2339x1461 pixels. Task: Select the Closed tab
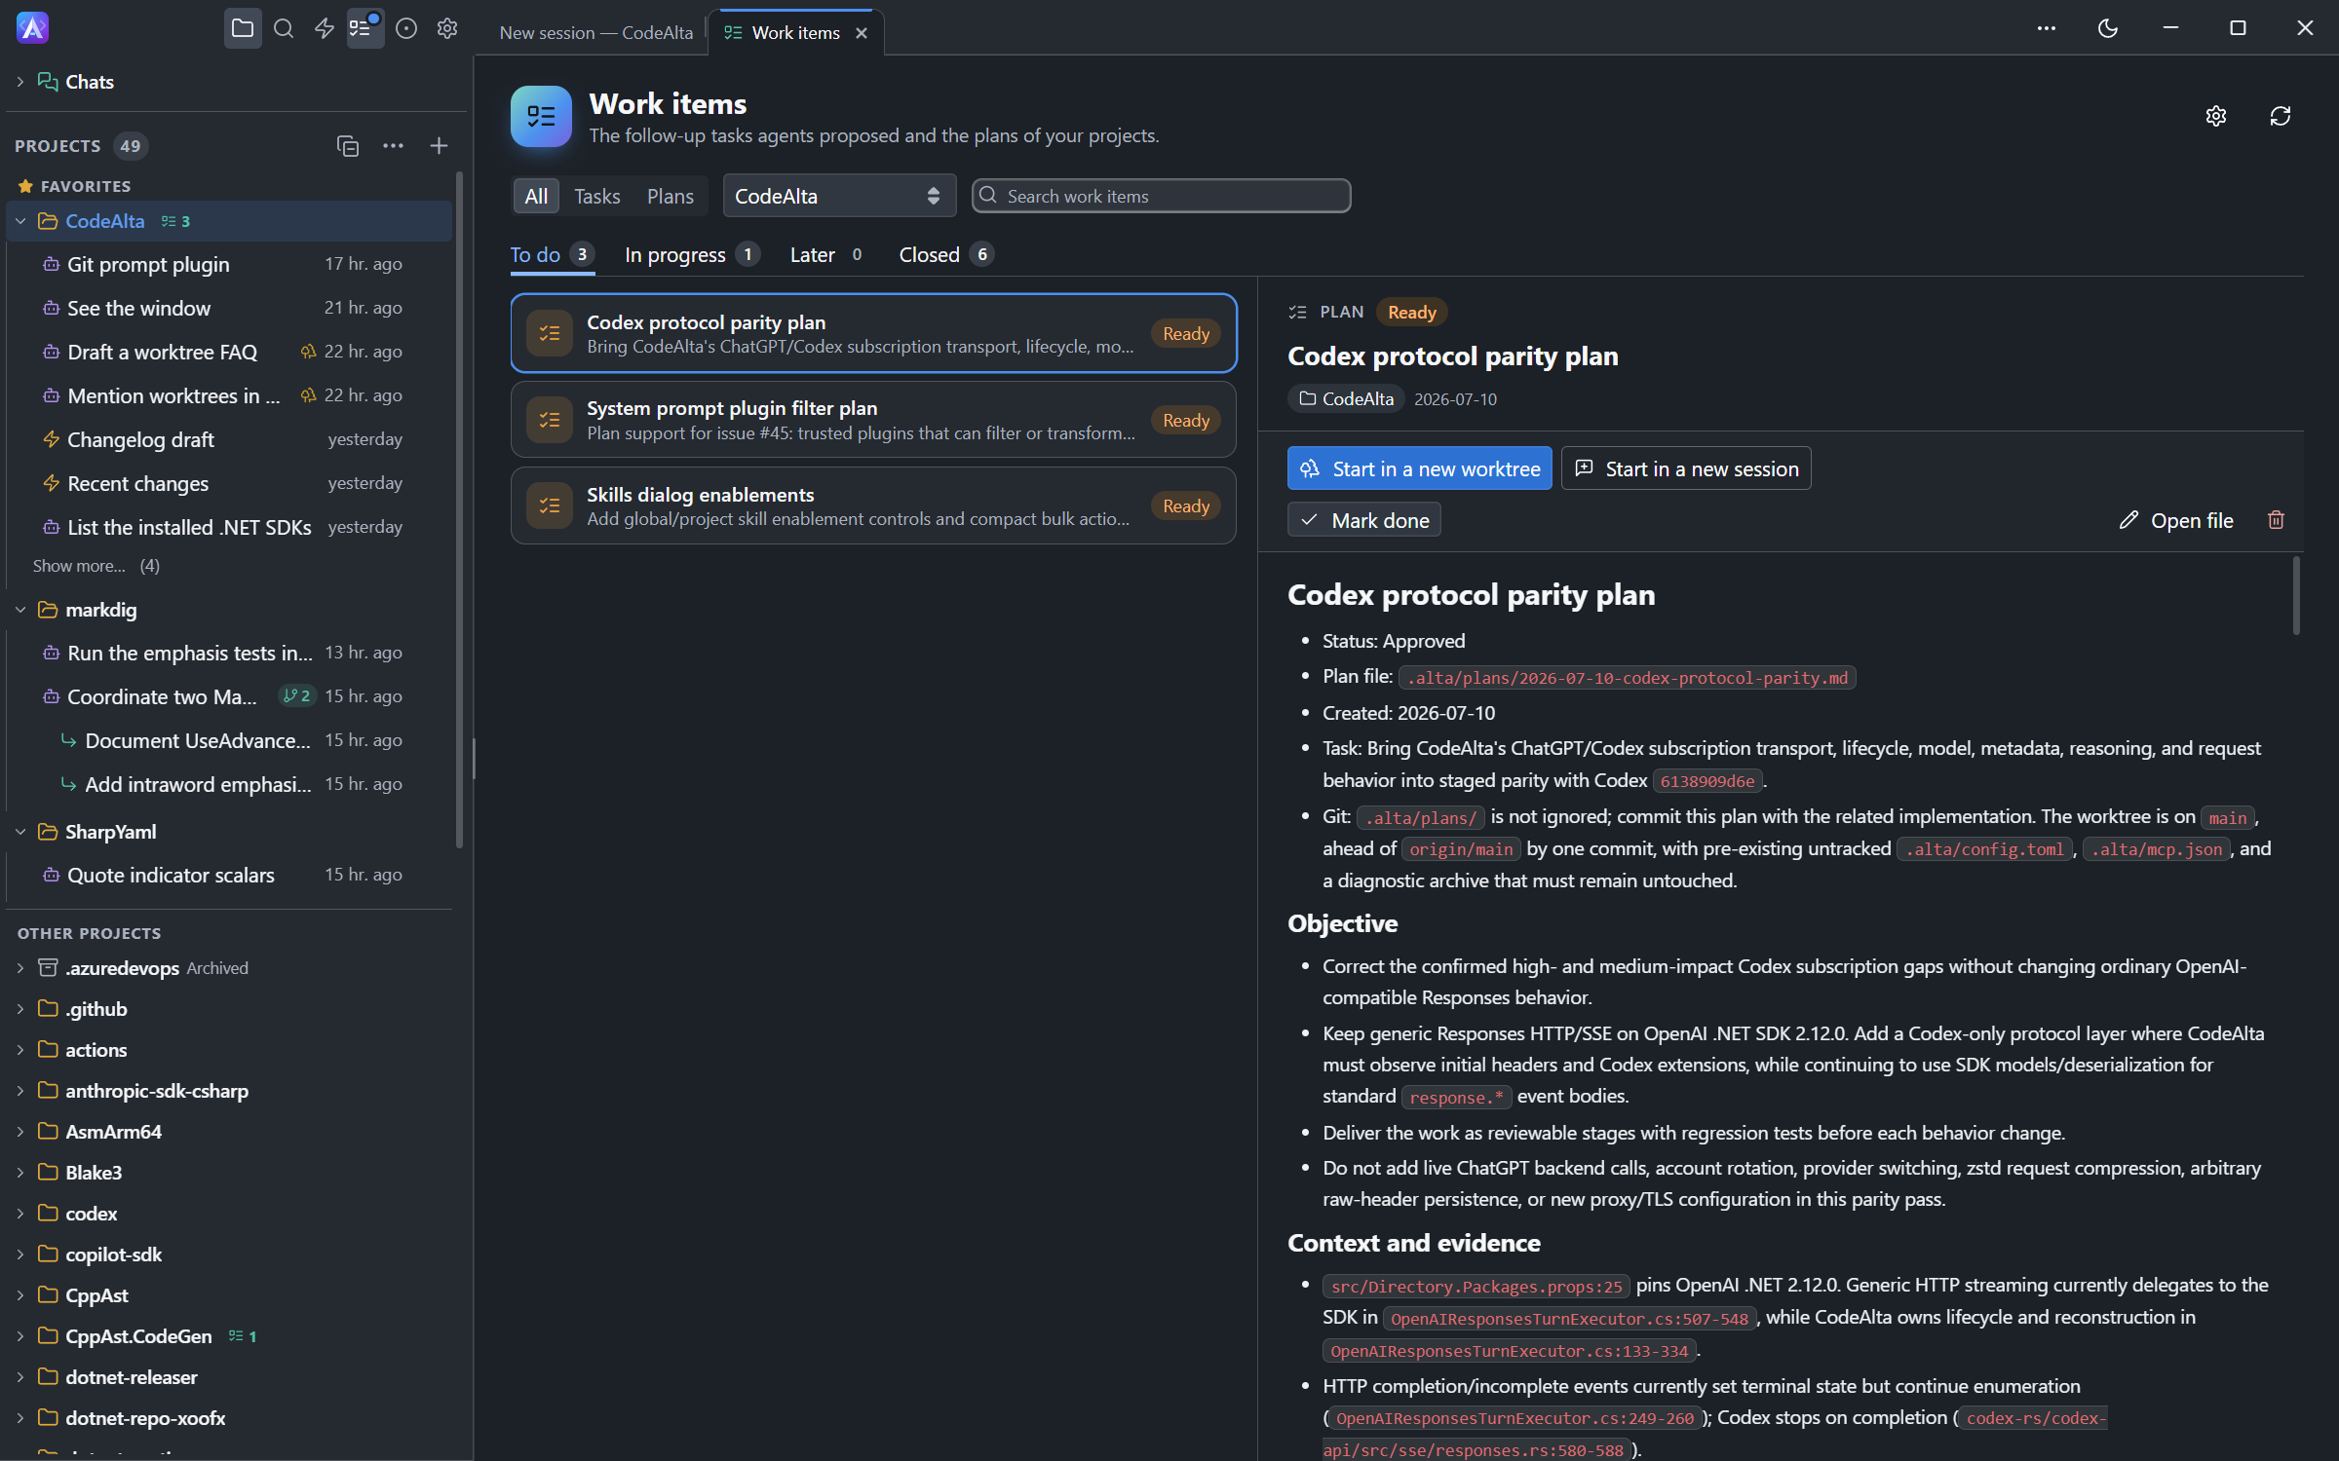click(944, 254)
